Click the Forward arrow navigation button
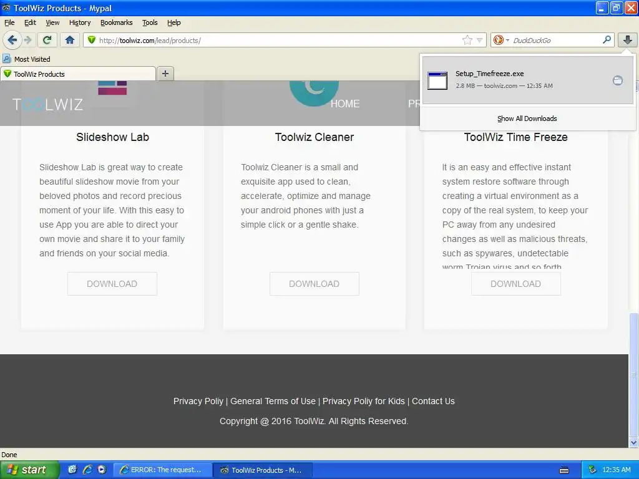This screenshot has height=479, width=639. [x=27, y=40]
